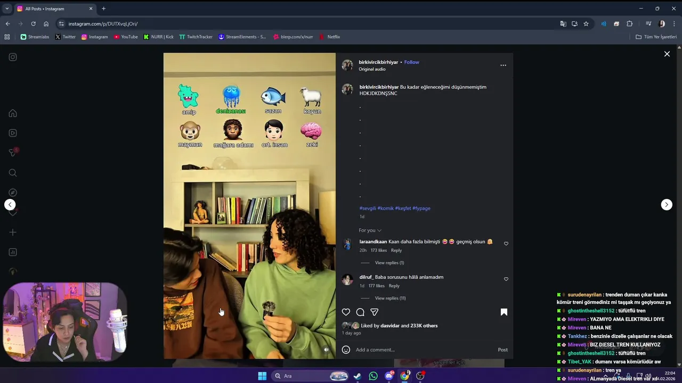The height and width of the screenshot is (383, 682).
Task: Click the #komik hashtag
Action: (386, 209)
